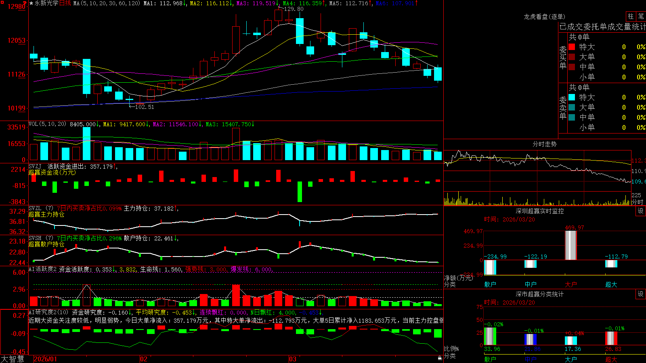Click the cyan 特大 sell-order color swatch

[572, 97]
